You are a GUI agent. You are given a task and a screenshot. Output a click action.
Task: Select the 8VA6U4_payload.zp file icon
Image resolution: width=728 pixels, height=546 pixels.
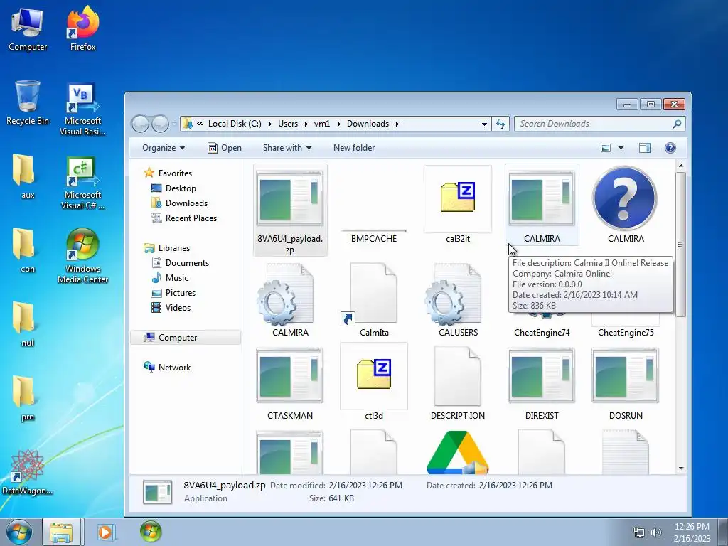(x=290, y=199)
